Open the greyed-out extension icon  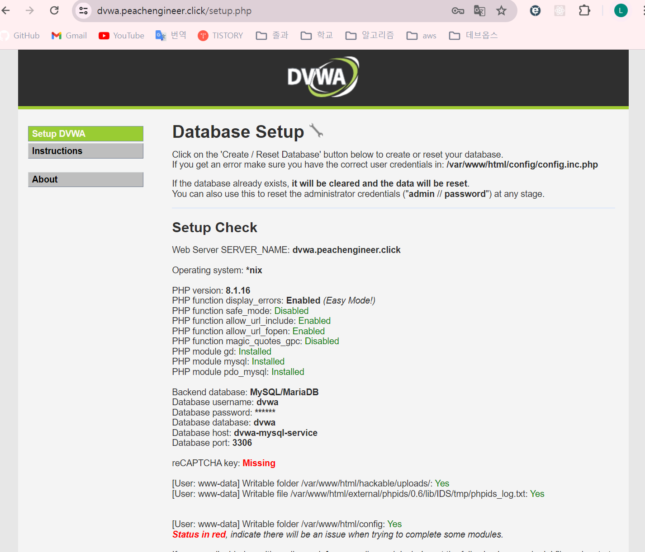tap(560, 10)
